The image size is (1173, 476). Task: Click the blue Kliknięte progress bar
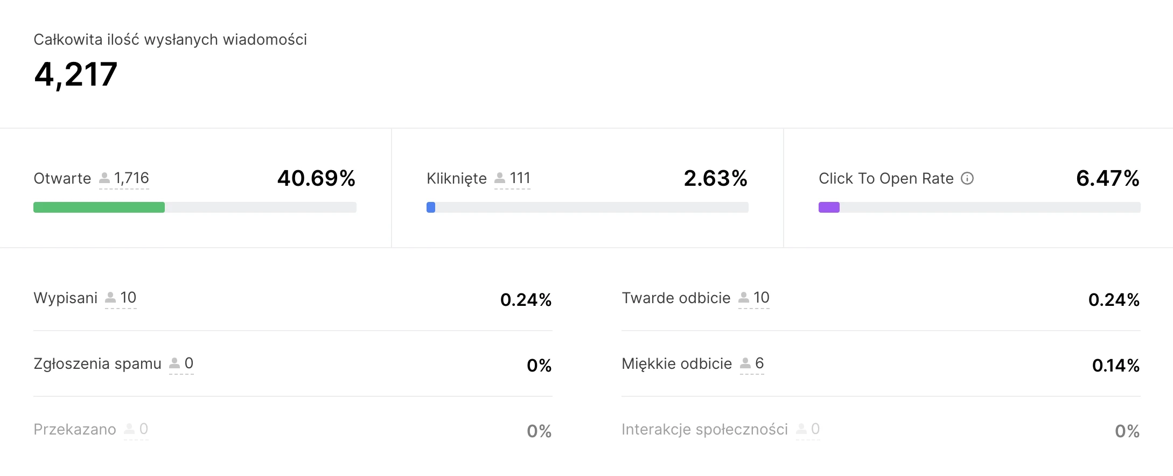431,207
